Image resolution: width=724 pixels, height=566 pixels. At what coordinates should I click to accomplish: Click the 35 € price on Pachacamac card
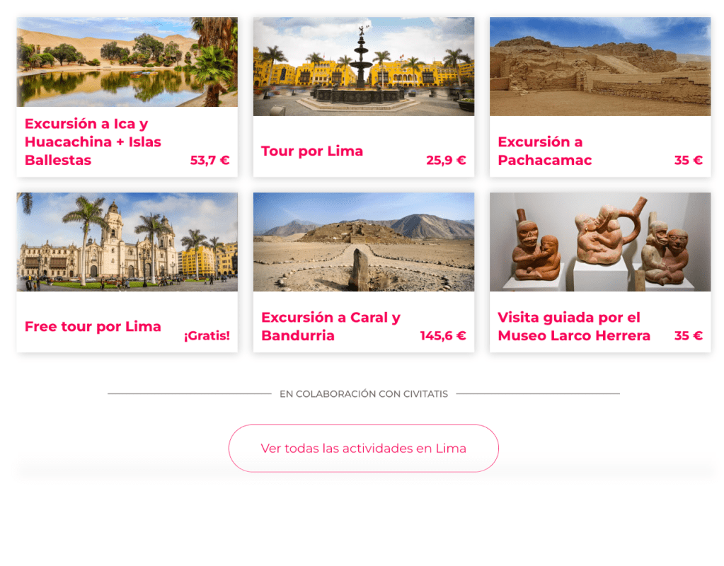[689, 160]
